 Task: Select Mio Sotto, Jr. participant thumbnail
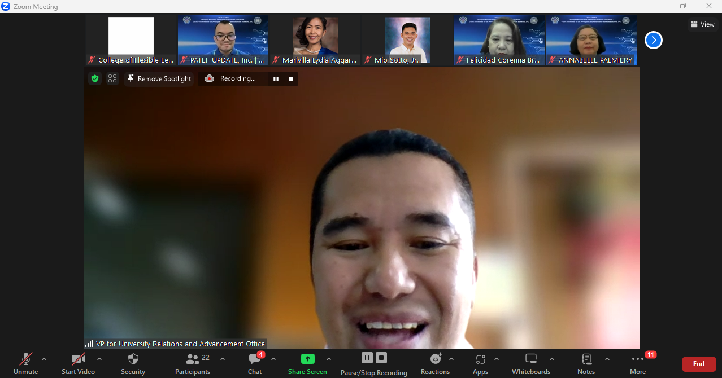407,41
